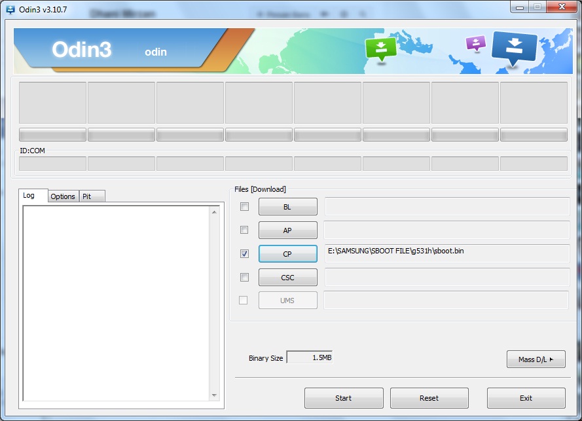
Task: Open the AP file selector
Action: point(287,230)
